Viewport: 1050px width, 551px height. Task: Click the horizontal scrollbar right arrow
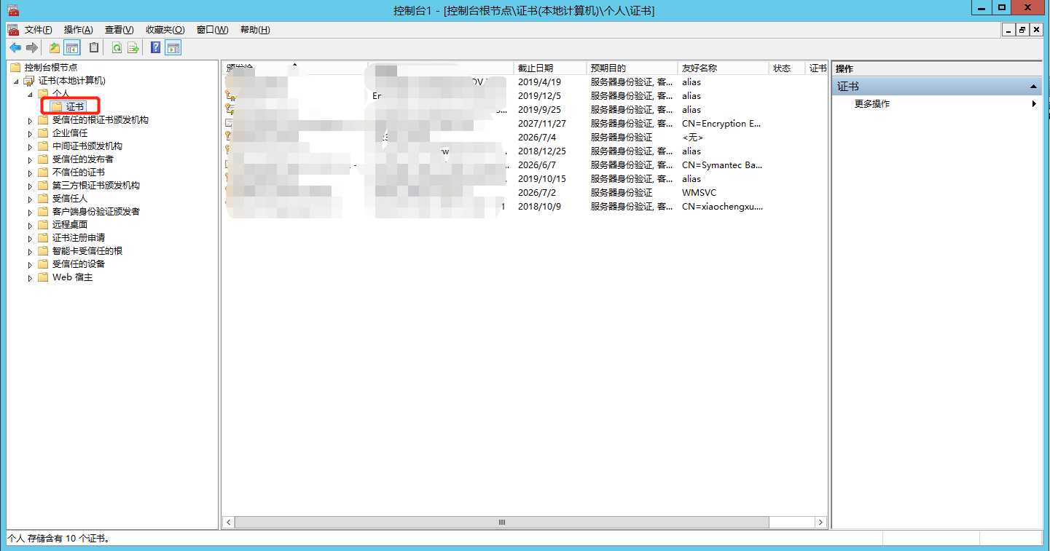point(821,523)
